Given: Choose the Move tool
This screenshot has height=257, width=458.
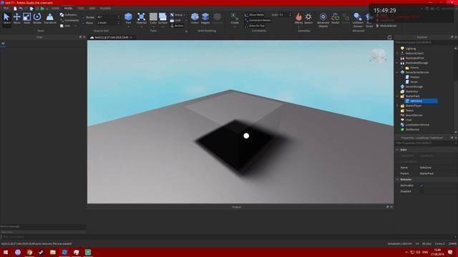Looking at the screenshot, I should tap(16, 19).
